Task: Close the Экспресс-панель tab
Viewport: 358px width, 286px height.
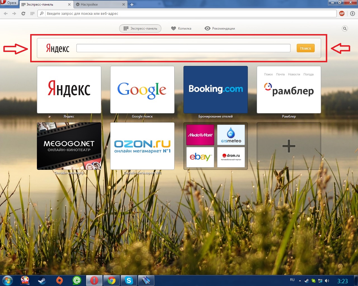Action: pyautogui.click(x=69, y=4)
